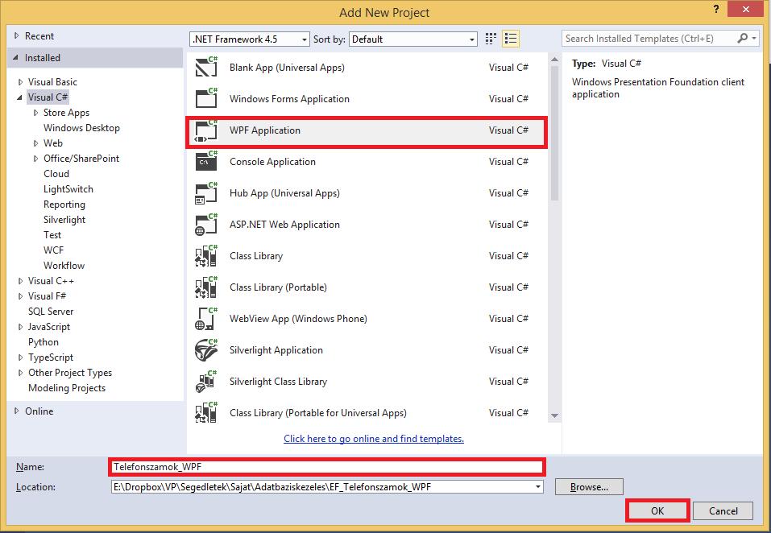Open the dialog help question mark
The image size is (771, 533).
[x=716, y=10]
